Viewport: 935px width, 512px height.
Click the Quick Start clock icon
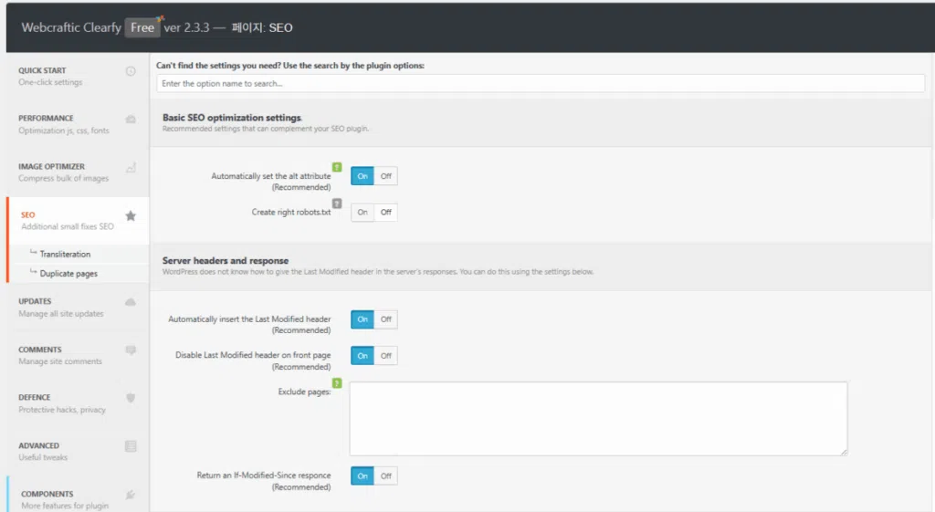click(131, 71)
